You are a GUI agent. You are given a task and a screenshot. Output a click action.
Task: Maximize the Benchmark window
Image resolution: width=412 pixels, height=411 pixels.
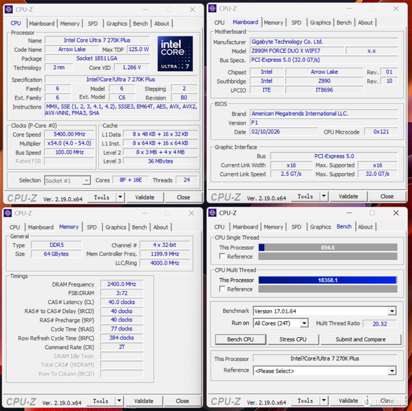coord(372,213)
